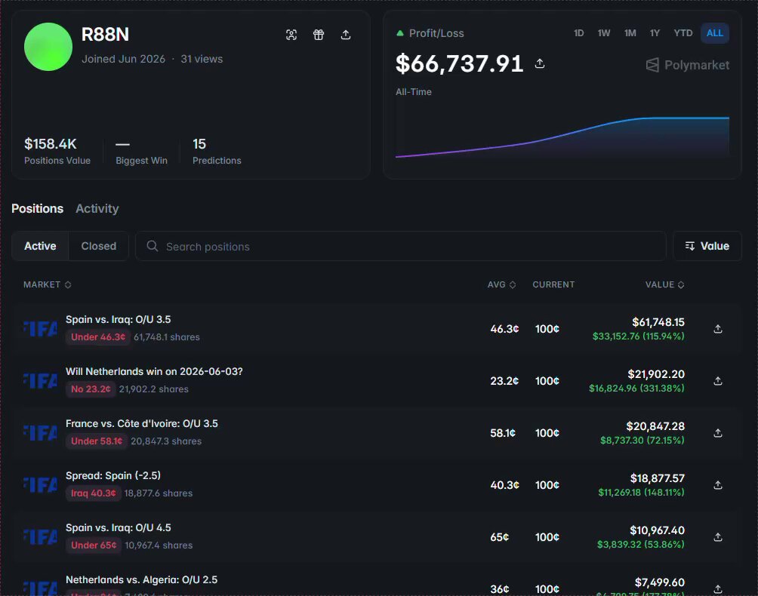The width and height of the screenshot is (758, 596).
Task: Click the gift icon in profile header
Action: click(x=318, y=35)
